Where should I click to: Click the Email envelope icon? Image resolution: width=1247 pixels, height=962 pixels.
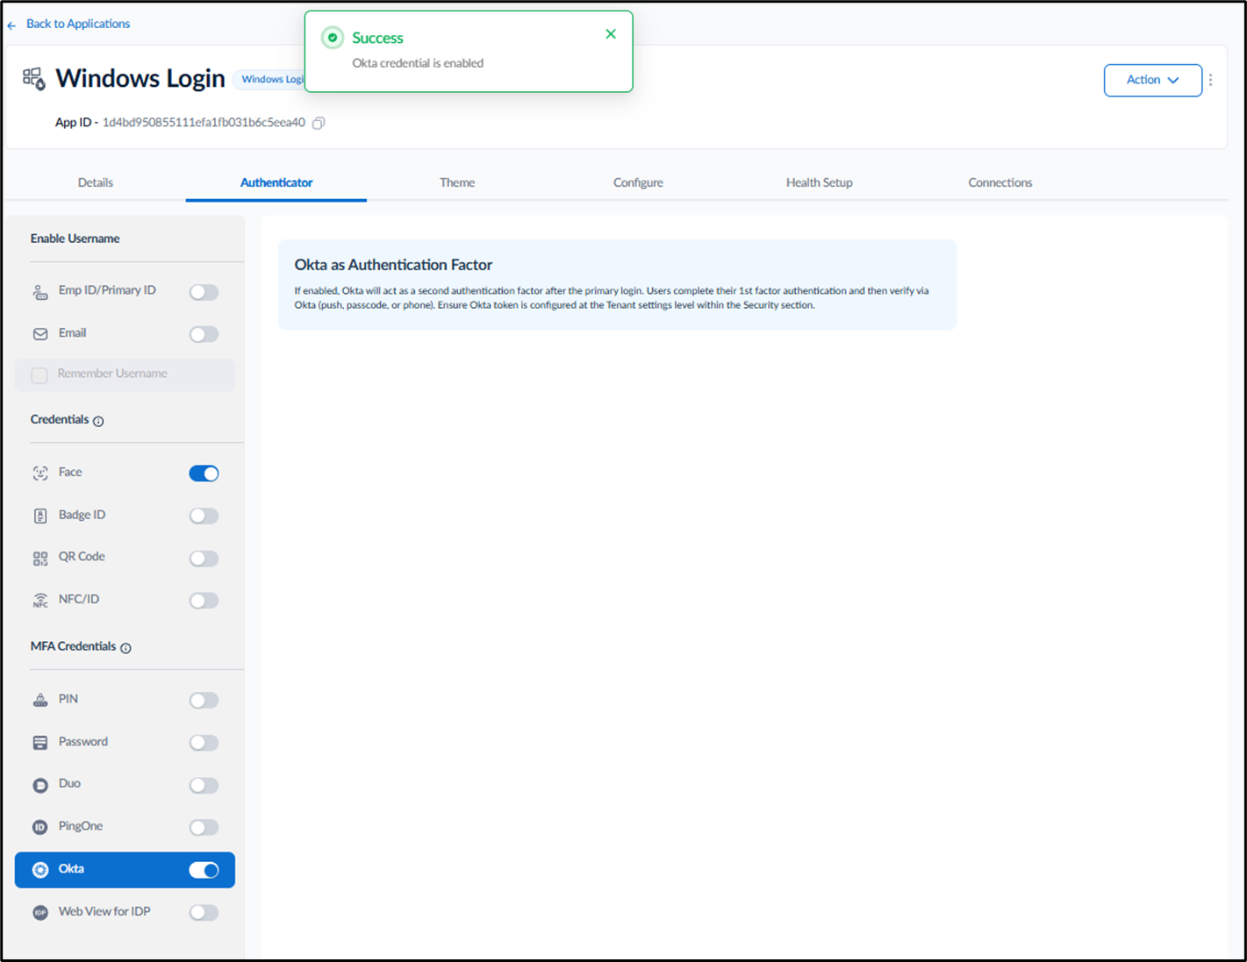[x=40, y=334]
